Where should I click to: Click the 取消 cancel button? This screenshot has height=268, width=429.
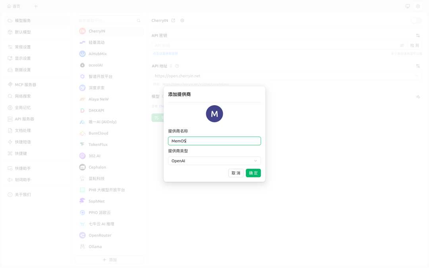click(236, 173)
